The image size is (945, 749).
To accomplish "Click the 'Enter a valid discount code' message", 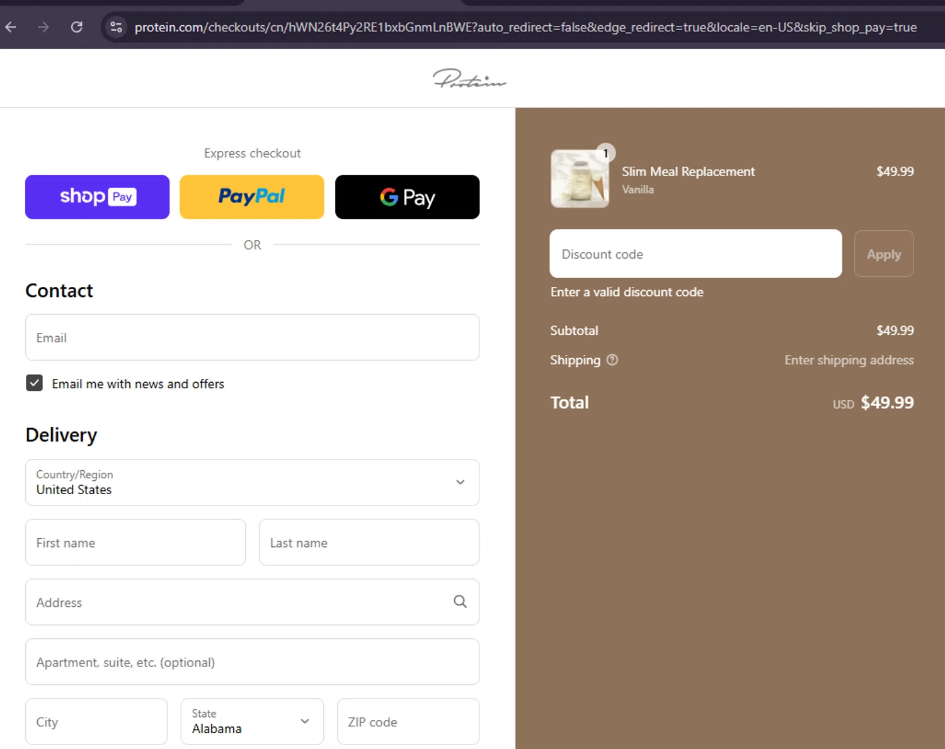I will [x=627, y=292].
